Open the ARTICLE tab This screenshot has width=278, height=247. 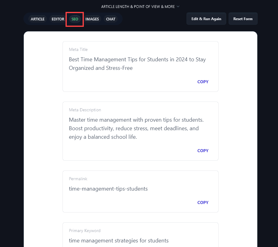[37, 19]
